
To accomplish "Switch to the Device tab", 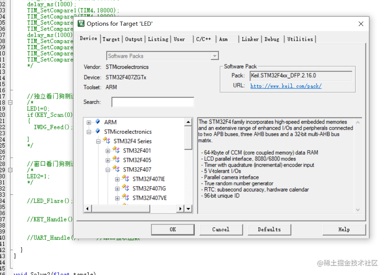I will tap(88, 38).
